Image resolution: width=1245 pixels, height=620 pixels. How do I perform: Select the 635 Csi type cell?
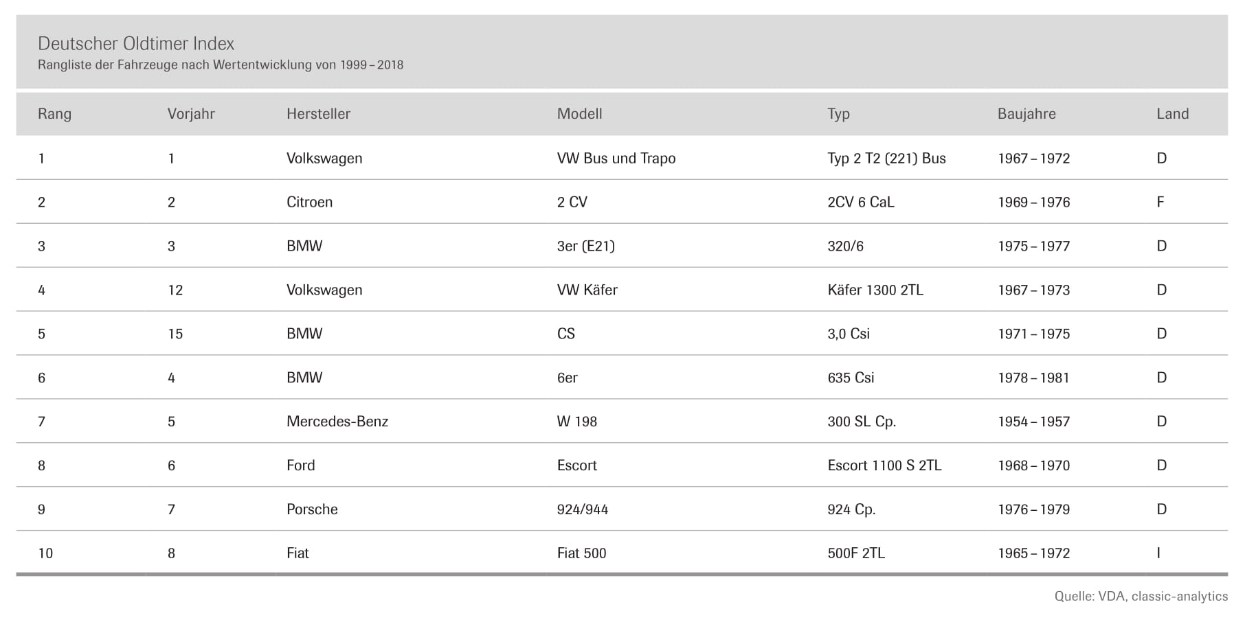coord(851,378)
